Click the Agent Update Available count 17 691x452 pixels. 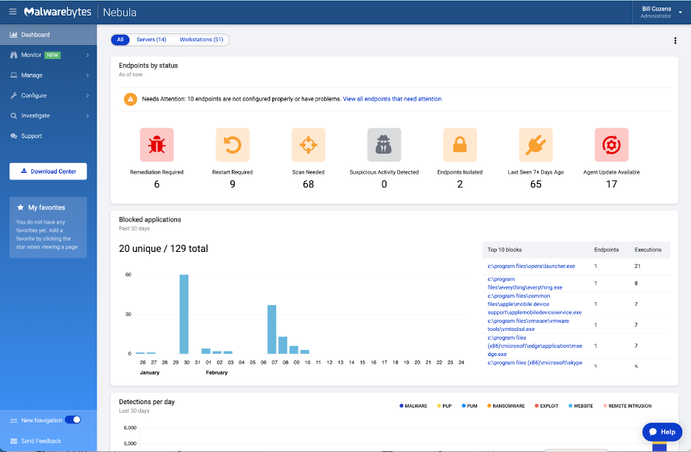(612, 185)
